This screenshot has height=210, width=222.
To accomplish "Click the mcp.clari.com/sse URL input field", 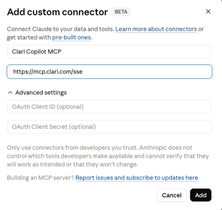I will [x=109, y=72].
